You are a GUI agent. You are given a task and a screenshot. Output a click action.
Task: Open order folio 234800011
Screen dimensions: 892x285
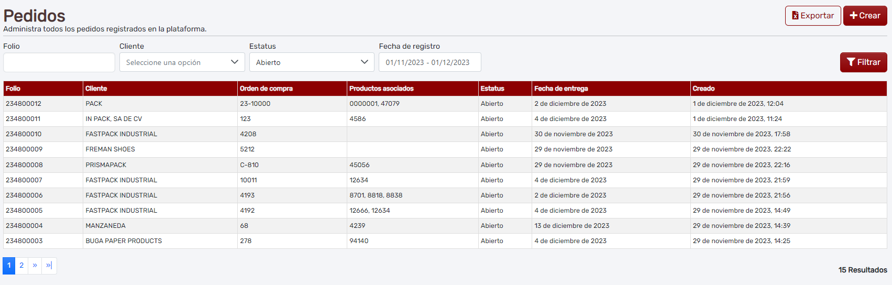[23, 119]
